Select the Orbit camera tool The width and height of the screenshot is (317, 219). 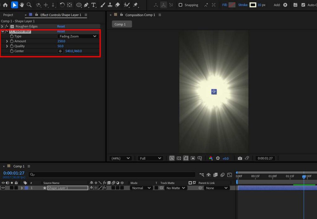tap(38, 5)
